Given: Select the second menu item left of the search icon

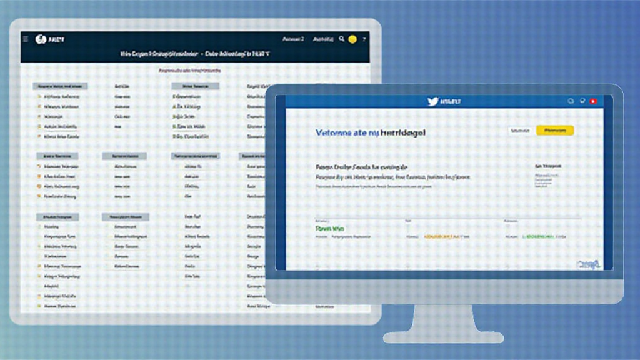Looking at the screenshot, I should [323, 39].
